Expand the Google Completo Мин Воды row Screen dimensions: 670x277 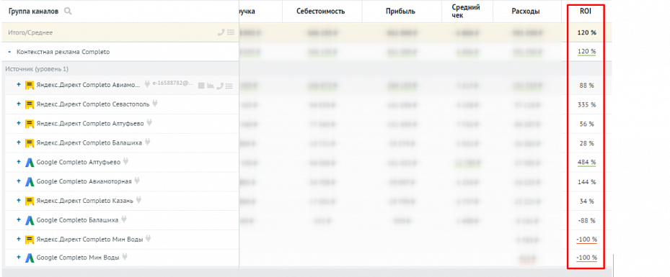pyautogui.click(x=18, y=258)
